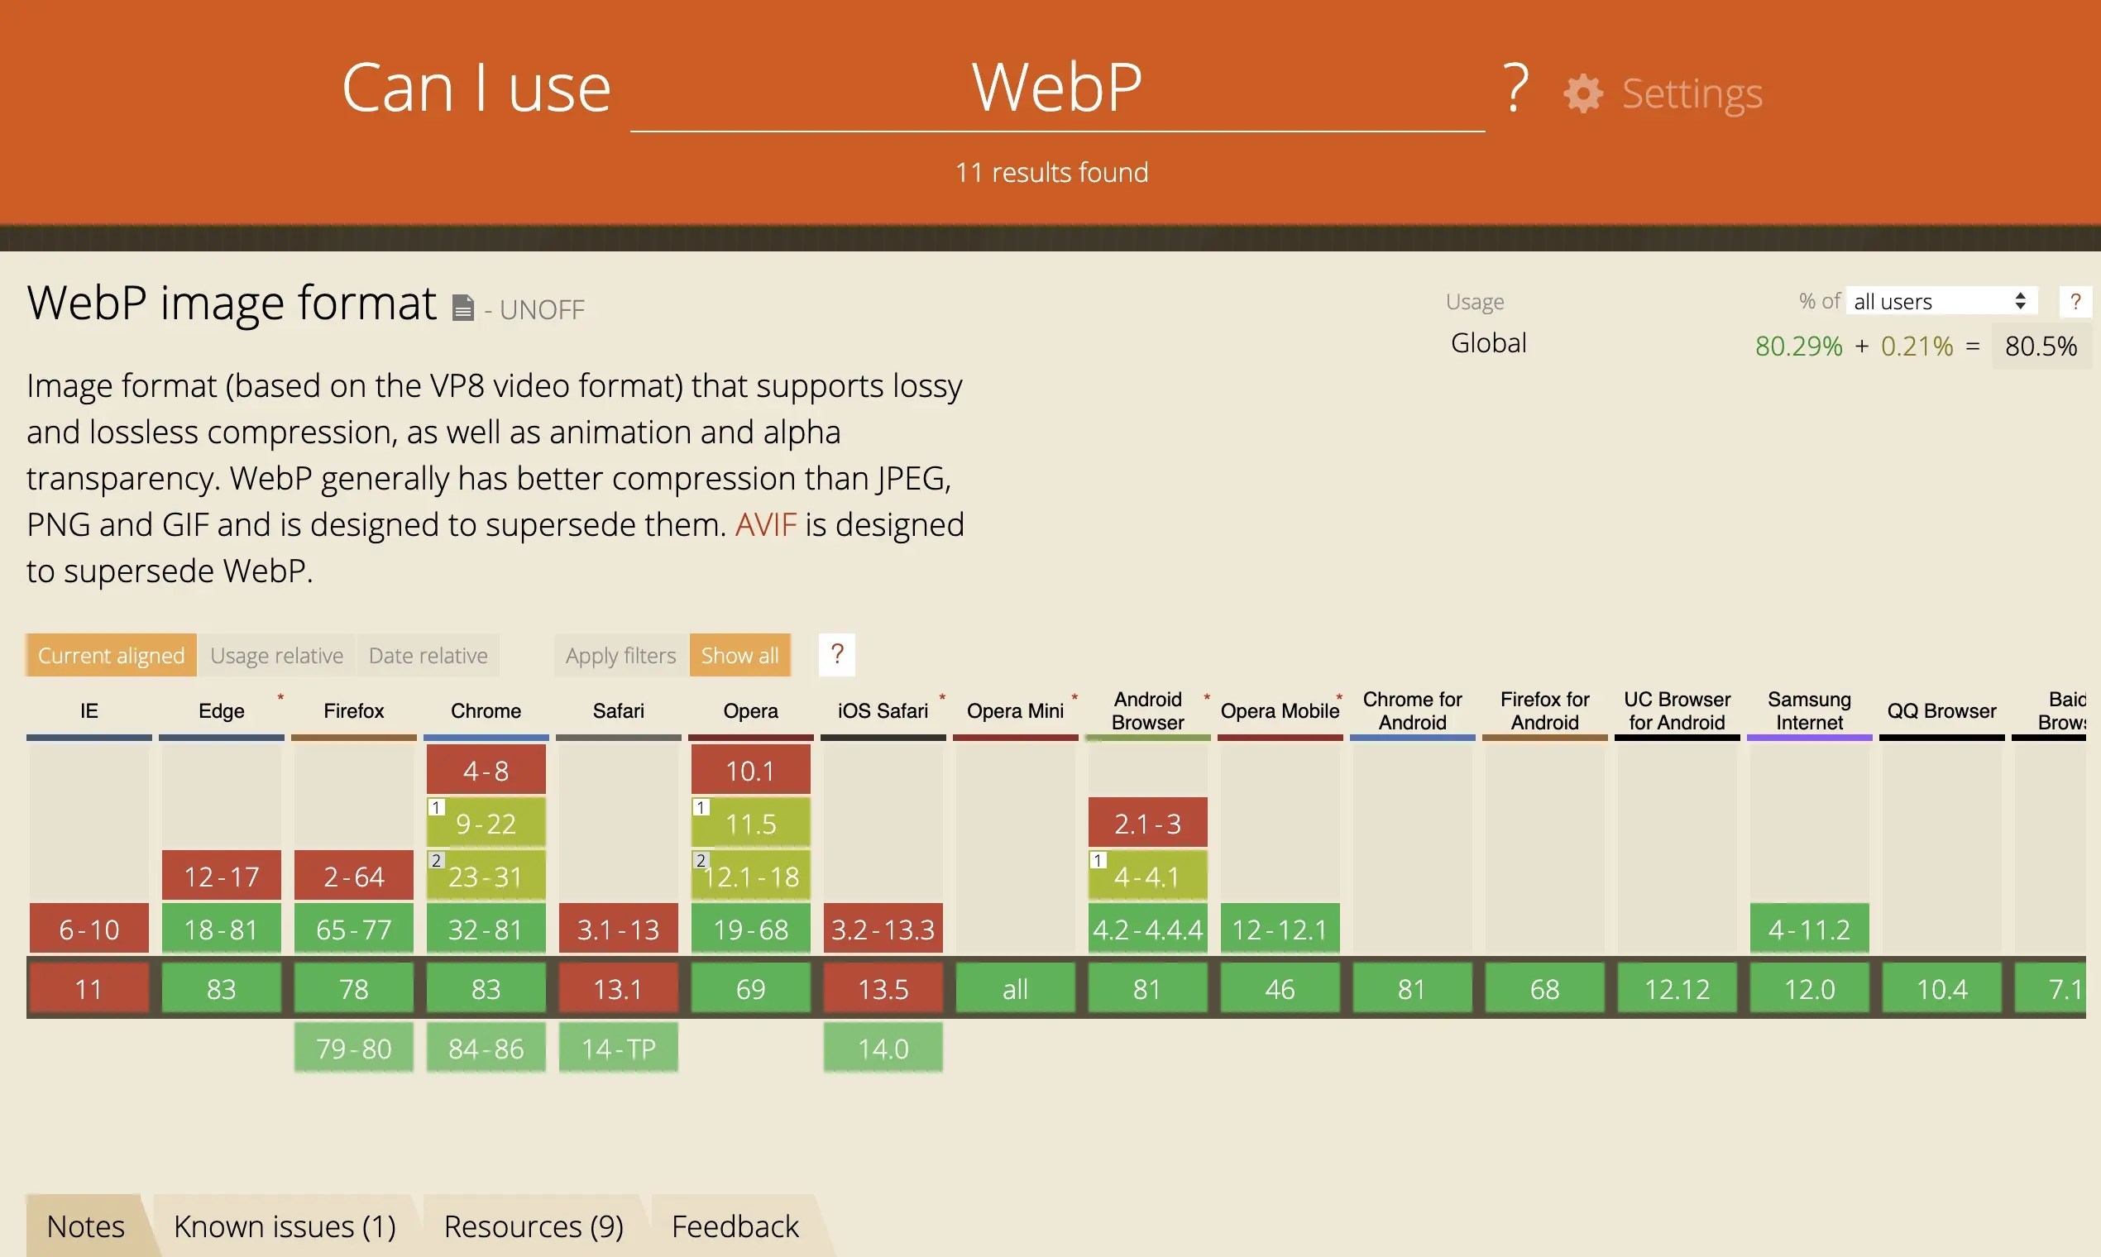Click the Safari column header
The height and width of the screenshot is (1257, 2101).
(619, 710)
